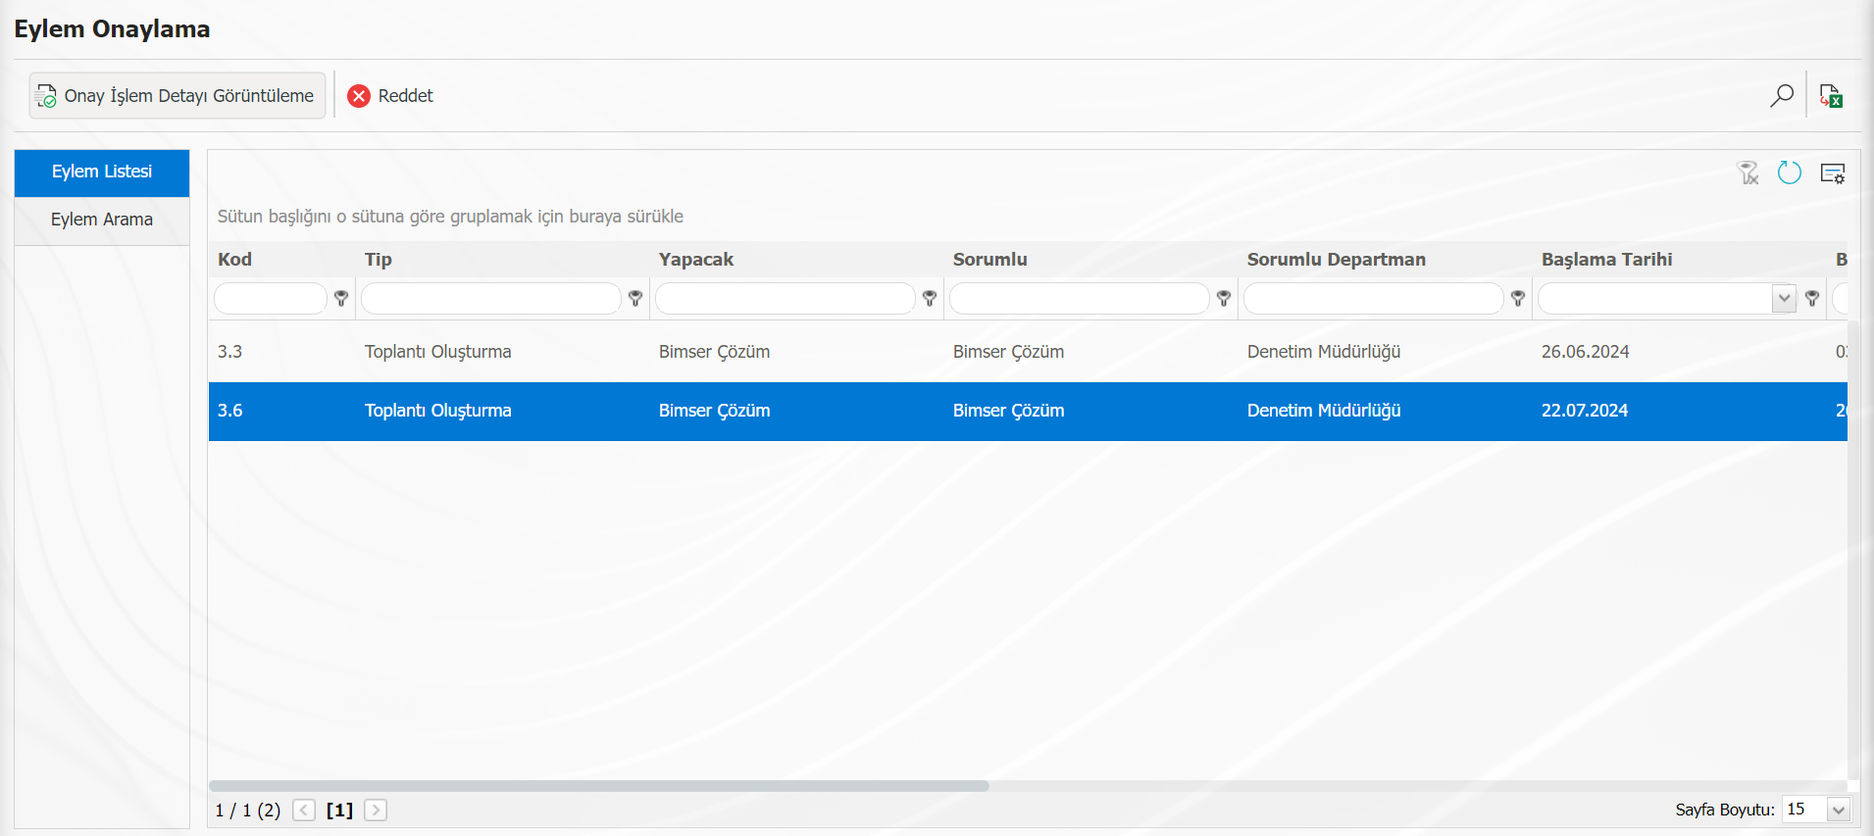1874x836 pixels.
Task: Click Denetim Müdürlüğü in row 3.3
Action: coord(1324,352)
